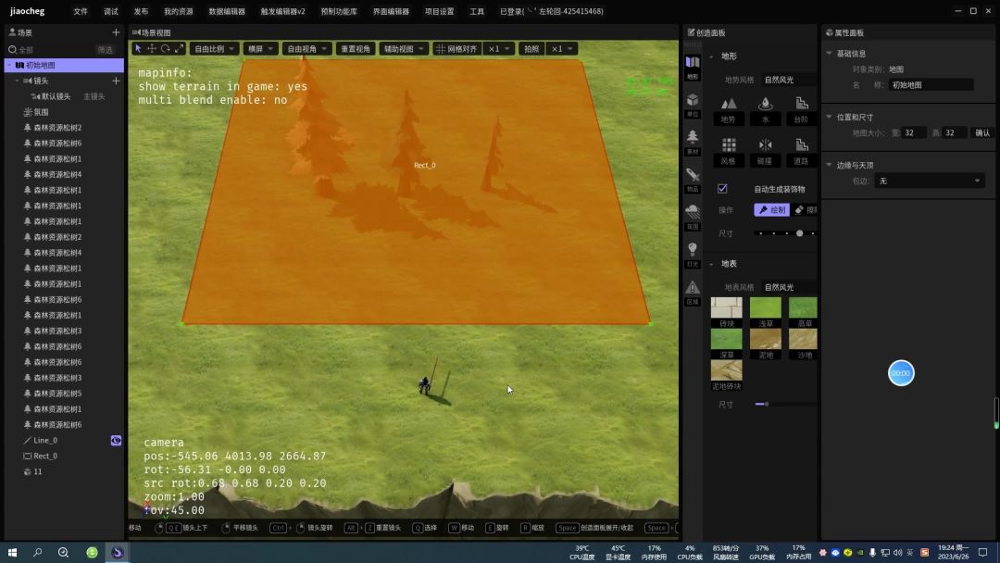Select the 碰撞 collision tool
Image resolution: width=1000 pixels, height=563 pixels.
pos(765,151)
